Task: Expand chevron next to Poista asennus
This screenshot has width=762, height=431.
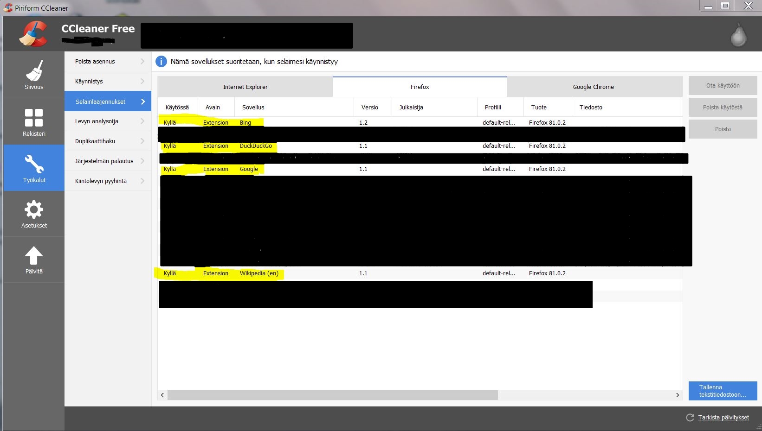Action: tap(142, 61)
